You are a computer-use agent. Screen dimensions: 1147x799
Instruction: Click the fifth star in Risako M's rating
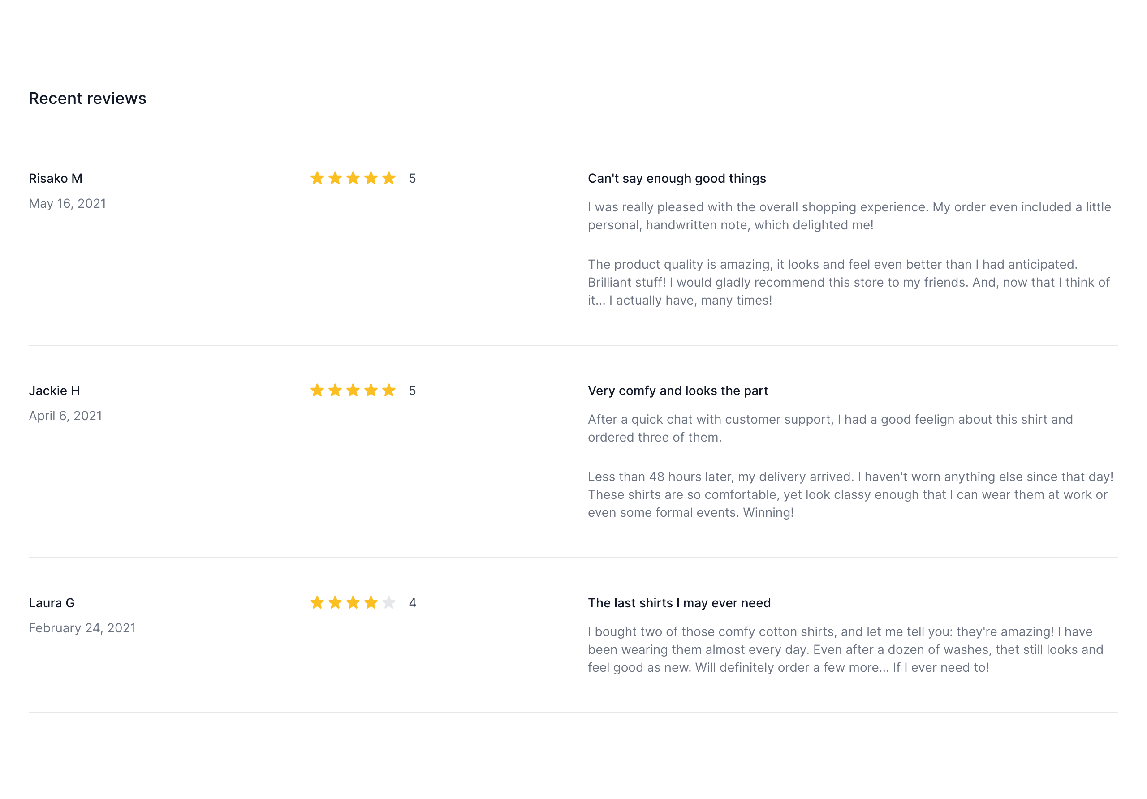coord(388,178)
